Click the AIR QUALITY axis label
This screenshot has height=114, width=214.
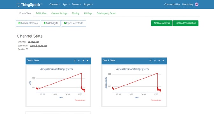[106, 82]
